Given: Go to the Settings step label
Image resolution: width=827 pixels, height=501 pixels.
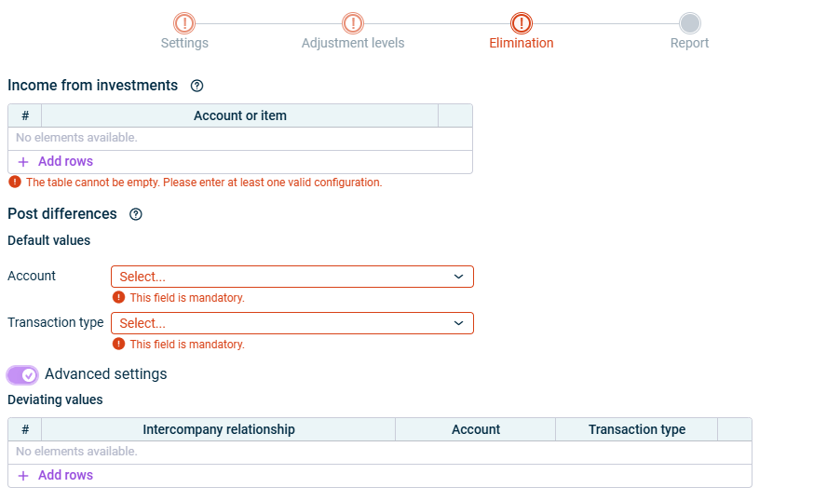Looking at the screenshot, I should [184, 43].
